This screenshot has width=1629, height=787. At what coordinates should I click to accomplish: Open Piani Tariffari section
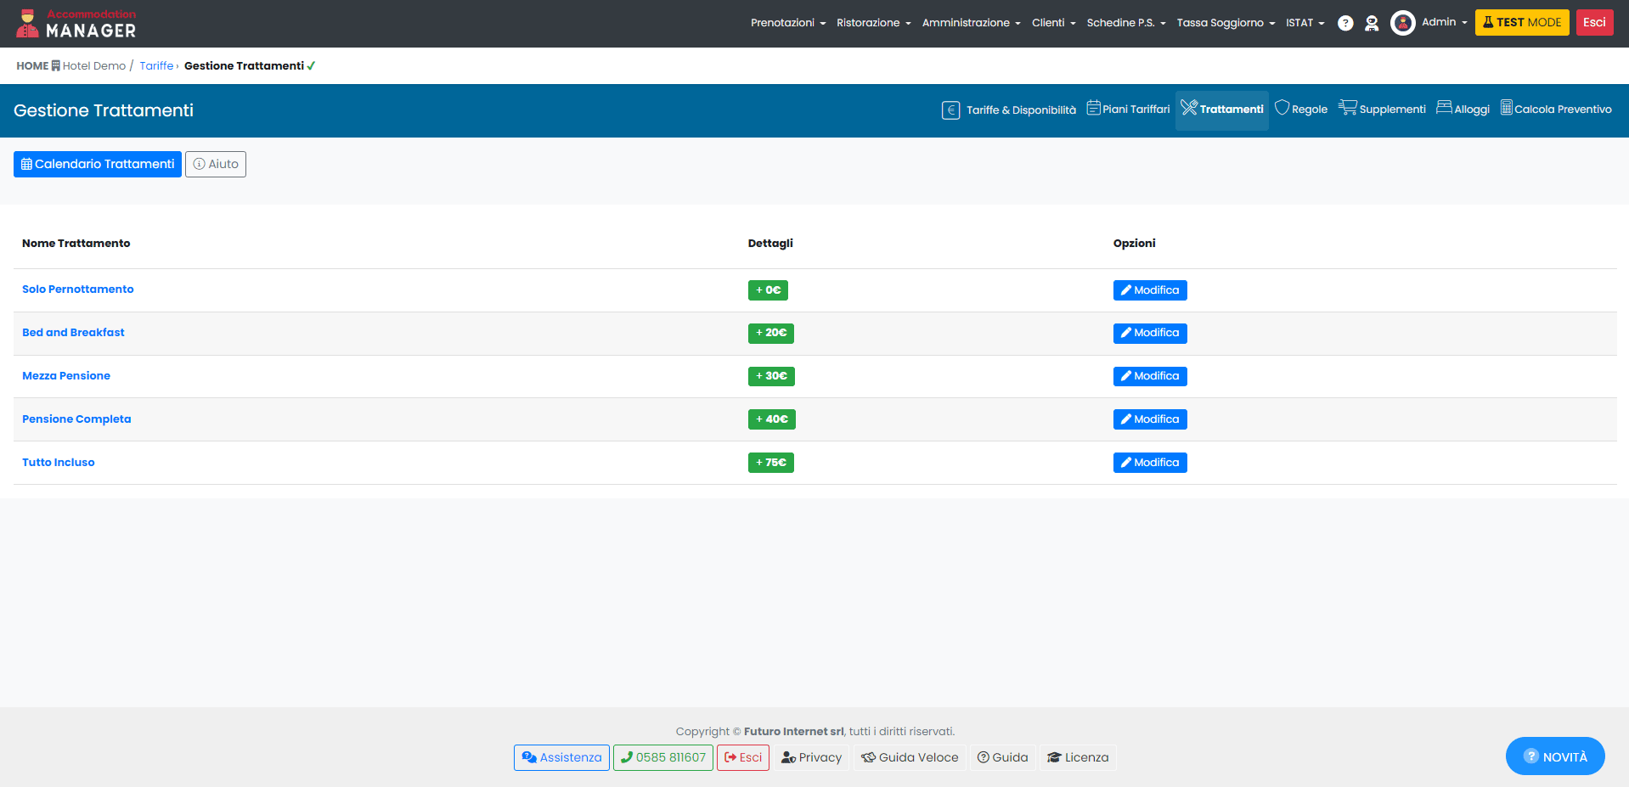tap(1128, 110)
